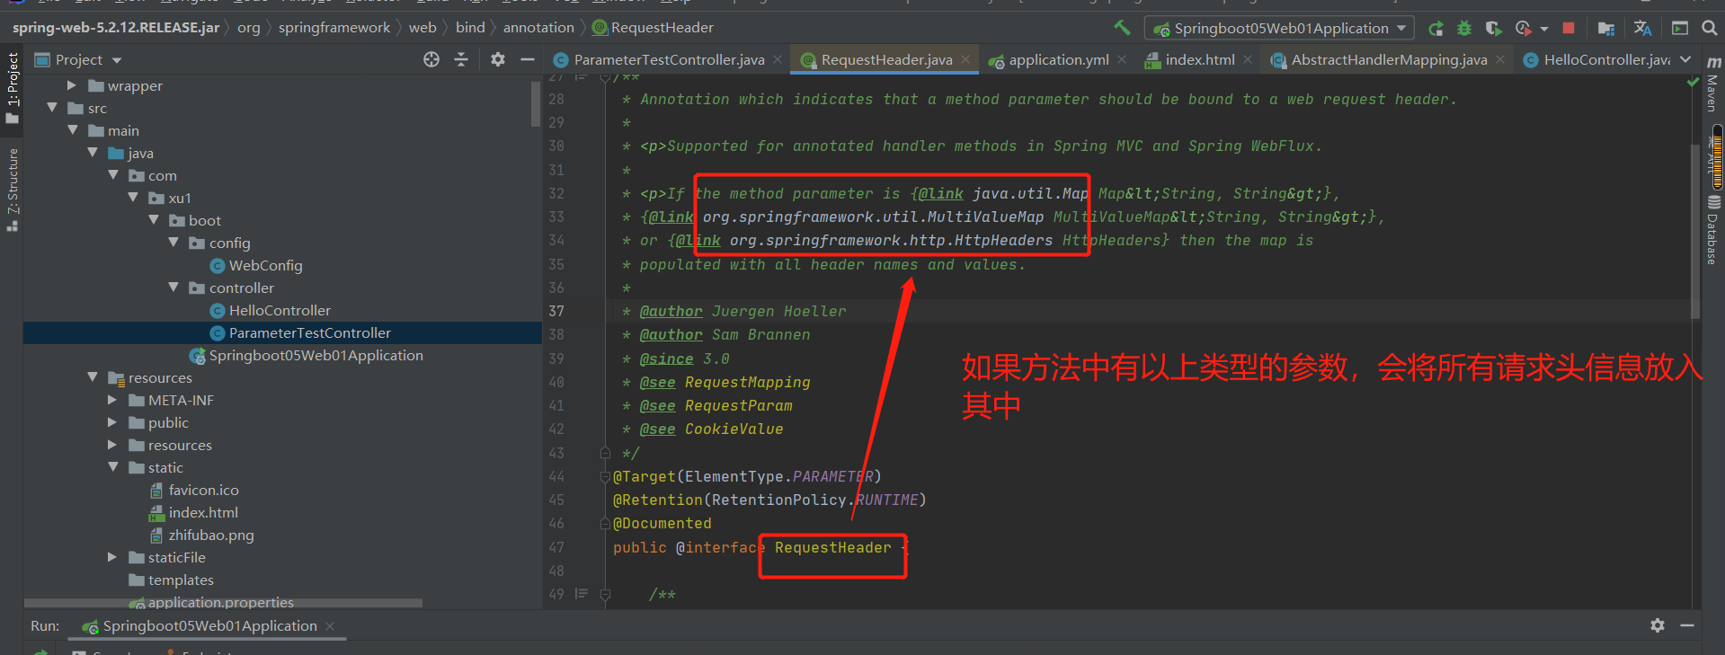This screenshot has height=655, width=1725.
Task: Close the application.yml tab
Action: point(1122,59)
